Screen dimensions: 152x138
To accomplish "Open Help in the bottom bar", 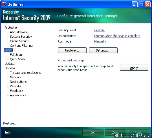I will click(x=7, y=132).
